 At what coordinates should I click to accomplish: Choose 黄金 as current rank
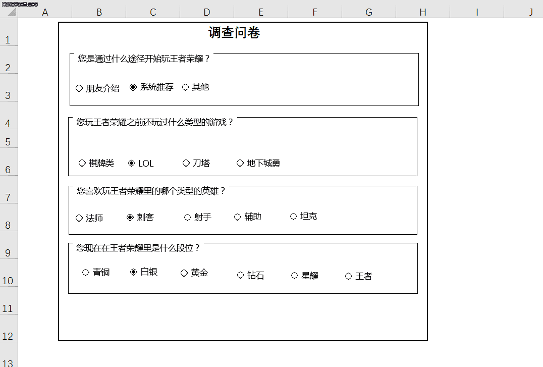click(184, 272)
